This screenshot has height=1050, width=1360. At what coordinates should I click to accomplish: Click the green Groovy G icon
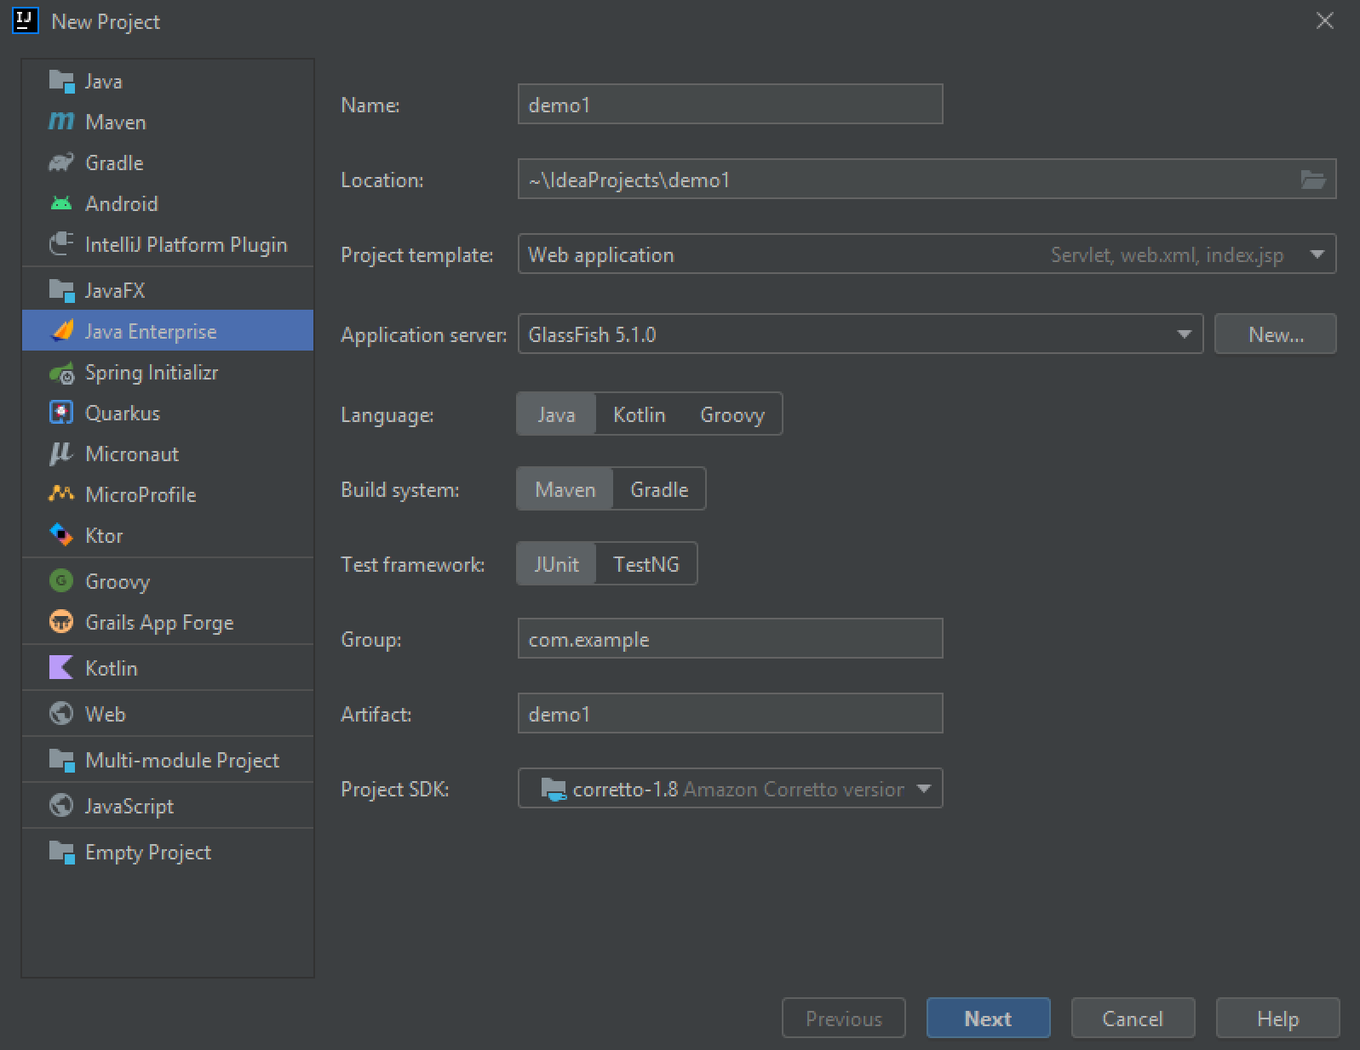pos(61,581)
